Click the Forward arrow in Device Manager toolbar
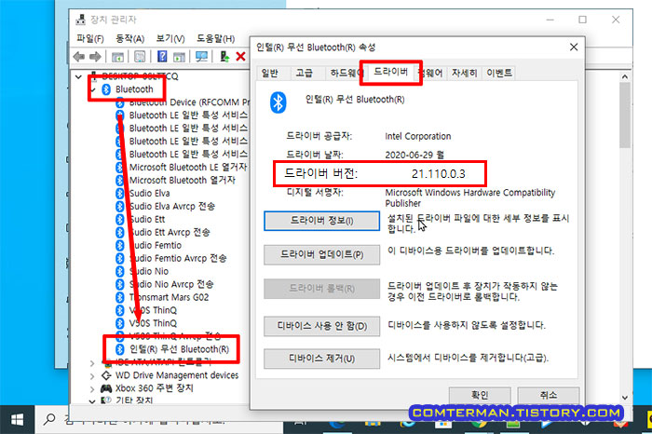652x434 pixels. click(95, 57)
